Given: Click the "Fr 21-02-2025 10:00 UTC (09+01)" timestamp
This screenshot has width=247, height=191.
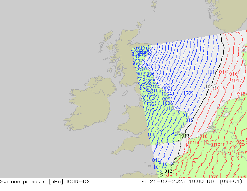Looking at the screenshot, I should point(192,182).
